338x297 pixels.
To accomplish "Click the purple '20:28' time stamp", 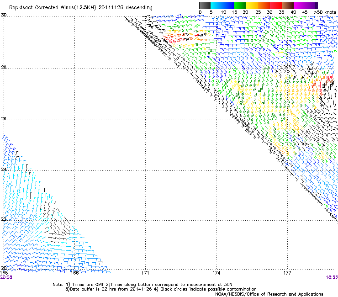I will (6, 277).
